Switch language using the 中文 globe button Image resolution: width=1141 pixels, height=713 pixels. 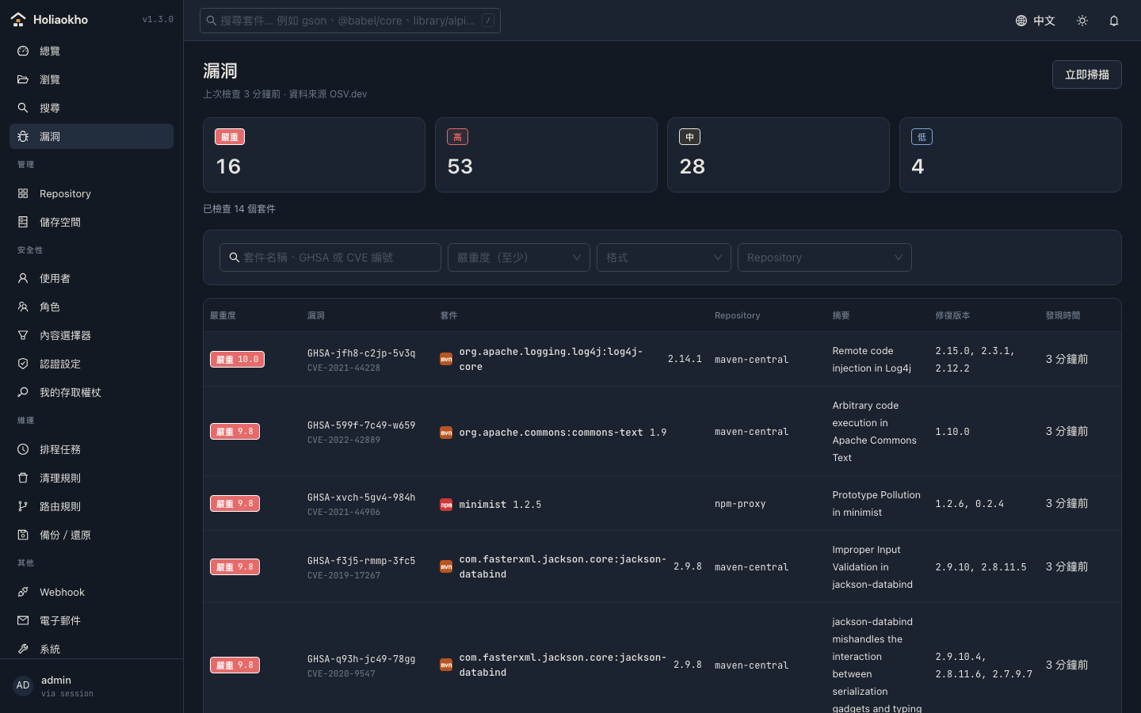(x=1035, y=21)
